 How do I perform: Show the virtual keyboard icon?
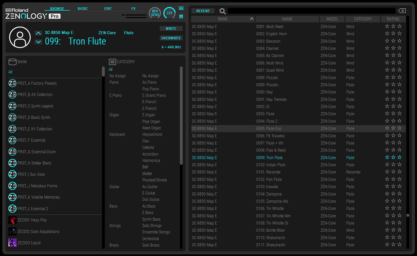pos(181,16)
